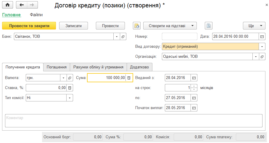The width and height of the screenshot is (269, 143).
Task: Open the Банк record in a new window
Action: pos(123,37)
